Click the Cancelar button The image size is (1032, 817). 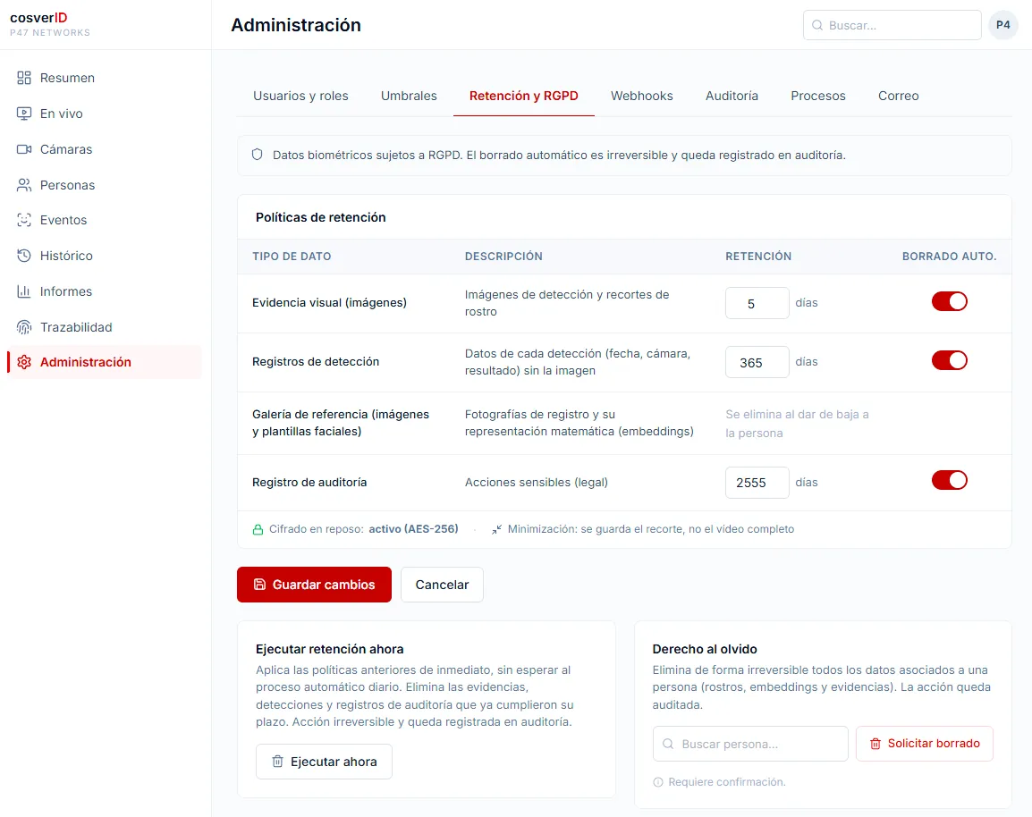click(442, 584)
